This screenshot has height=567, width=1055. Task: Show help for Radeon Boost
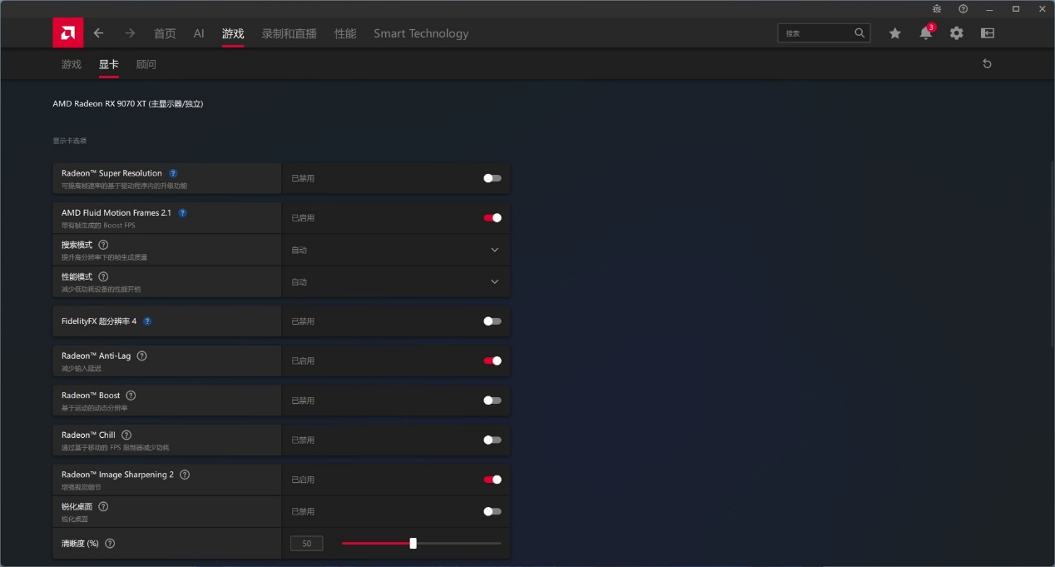click(131, 395)
